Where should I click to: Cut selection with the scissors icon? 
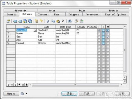click(x=48, y=21)
